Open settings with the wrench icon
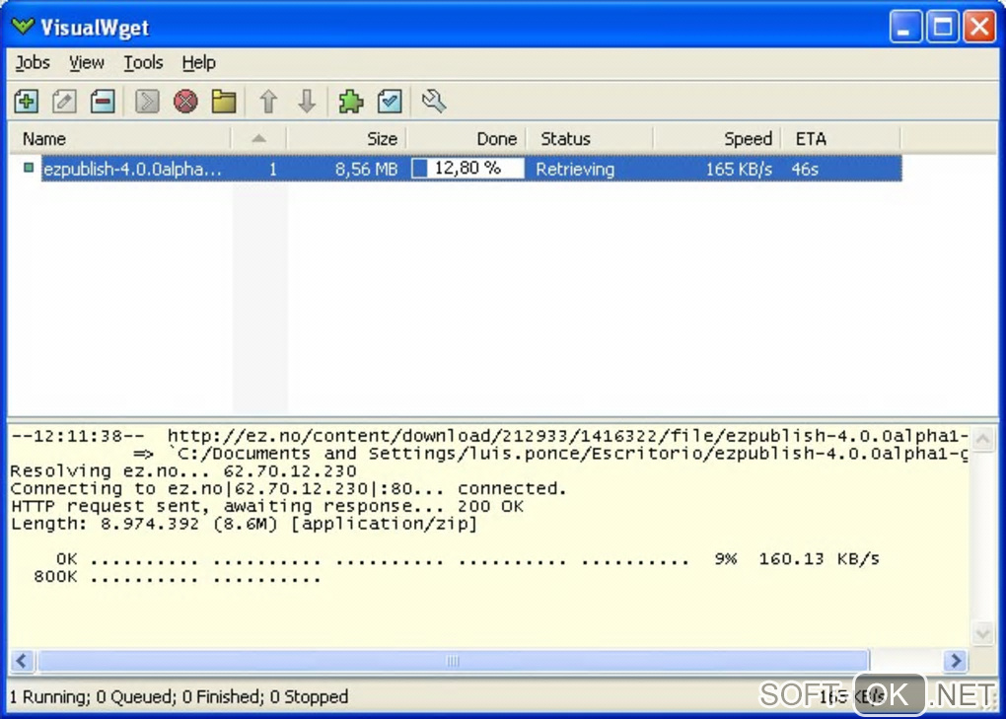The image size is (1006, 719). click(x=434, y=102)
